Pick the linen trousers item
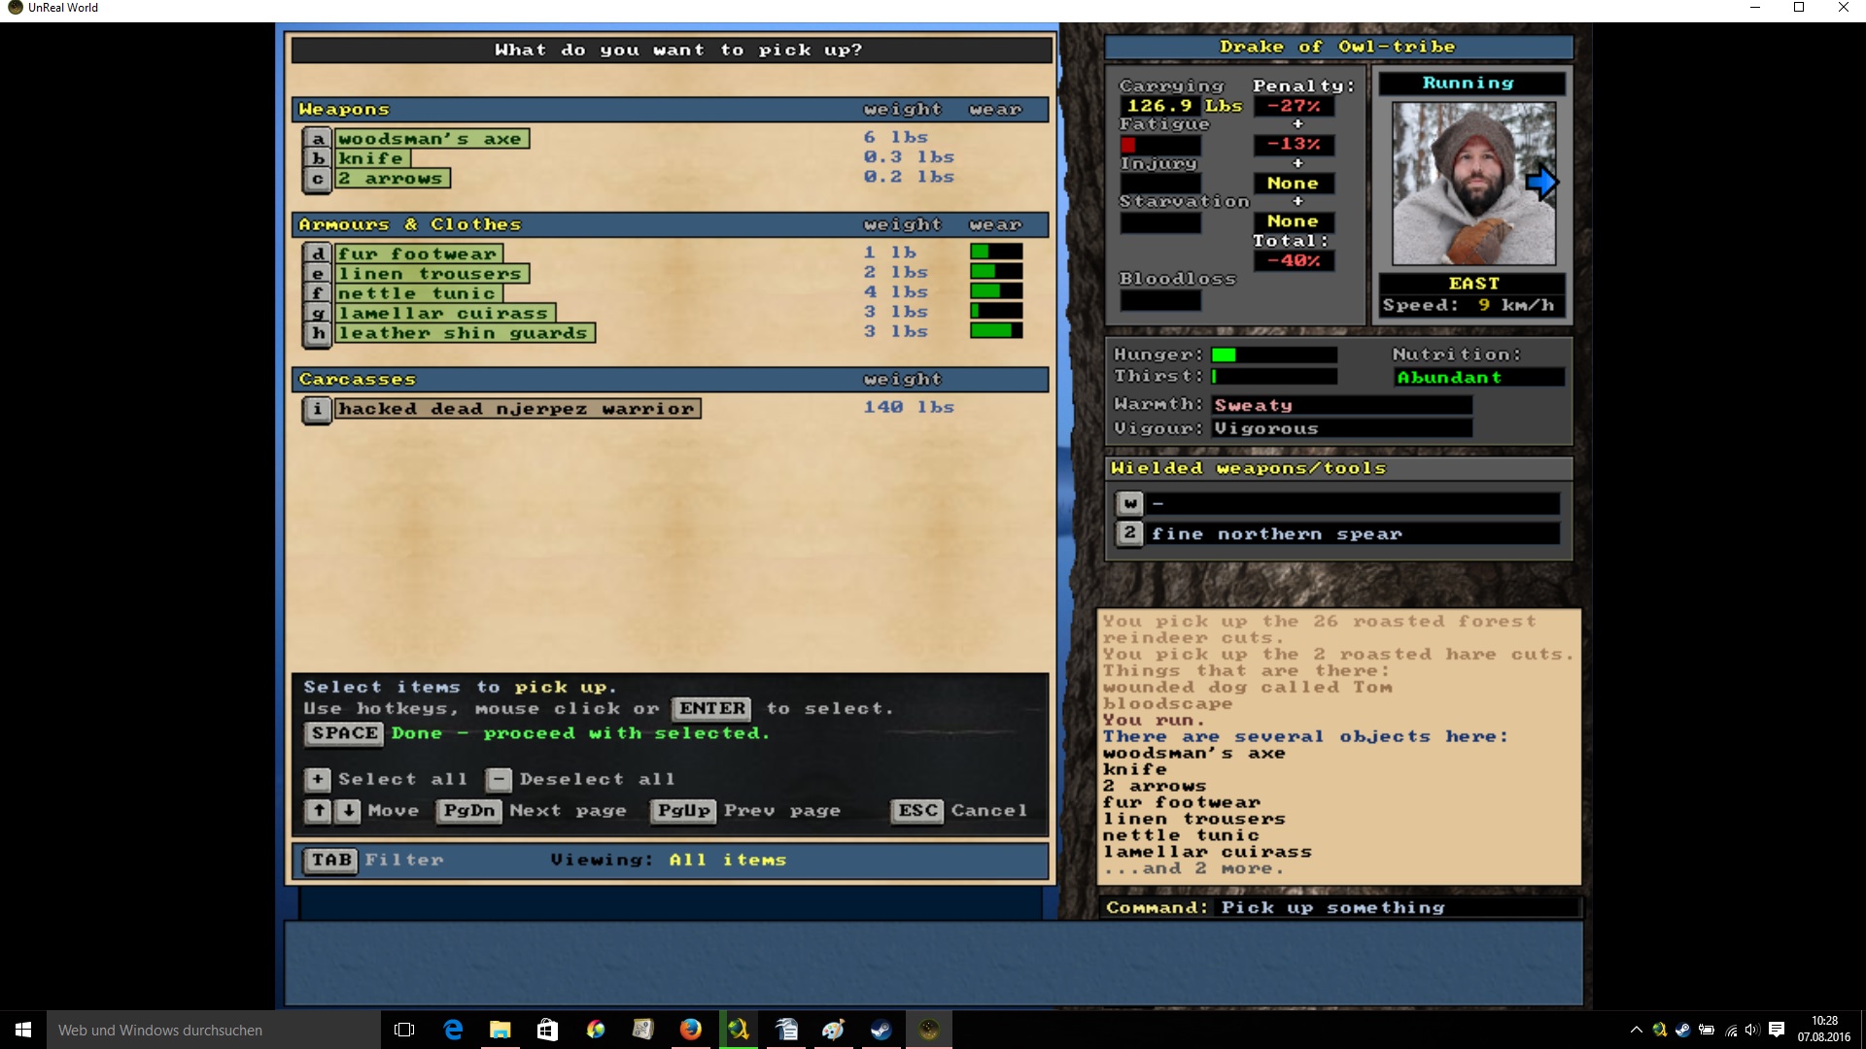1866x1049 pixels. 432,274
